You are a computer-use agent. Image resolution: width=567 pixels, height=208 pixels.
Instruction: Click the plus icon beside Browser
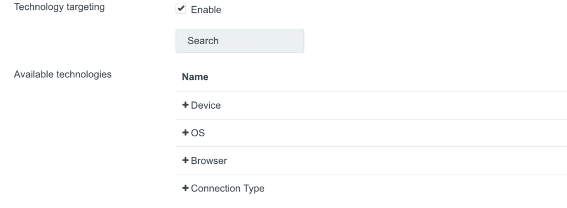[x=185, y=161]
